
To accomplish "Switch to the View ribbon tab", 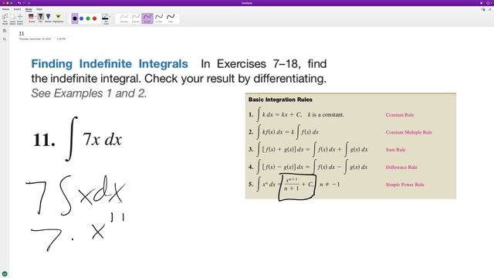I will [39, 9].
